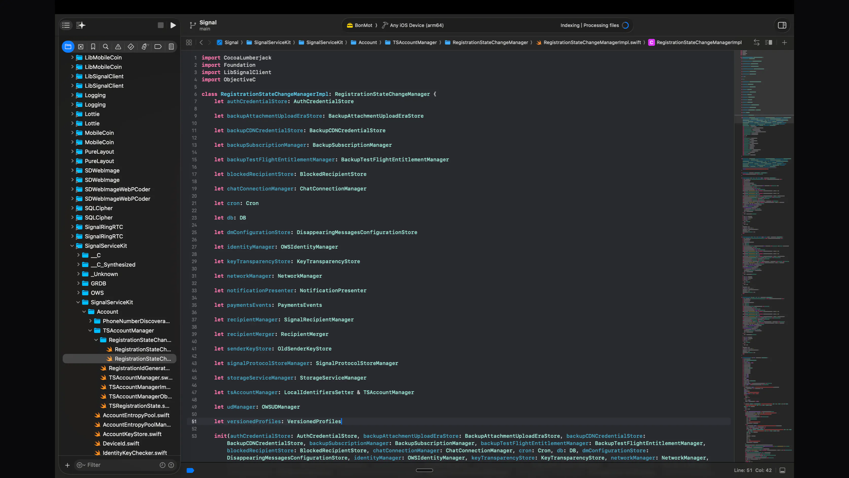This screenshot has height=478, width=849.
Task: Click the Signal project breadcrumb
Action: (x=227, y=42)
